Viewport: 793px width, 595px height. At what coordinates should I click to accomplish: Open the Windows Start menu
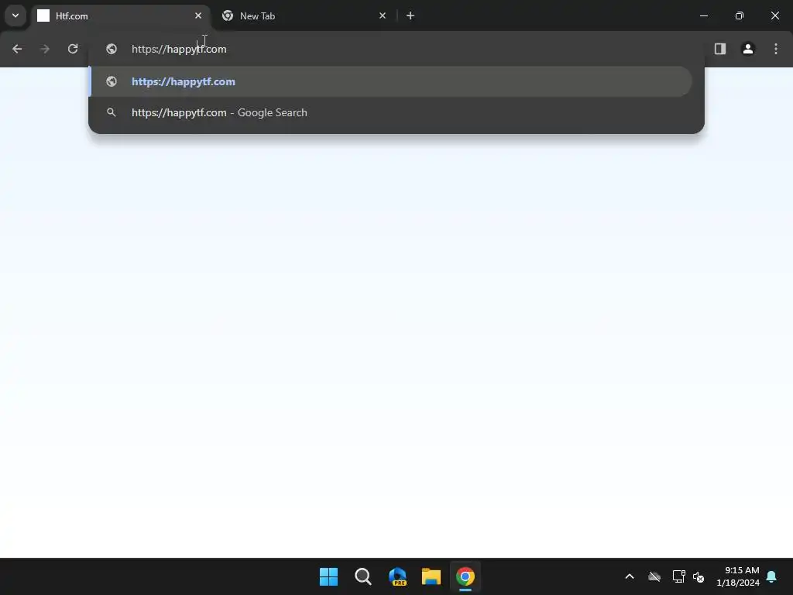point(328,576)
